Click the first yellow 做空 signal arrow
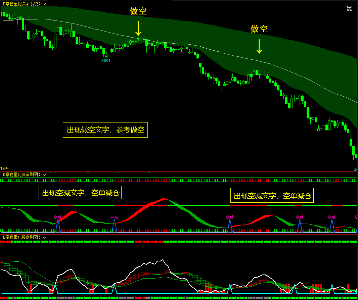This screenshot has width=358, height=300. click(138, 28)
